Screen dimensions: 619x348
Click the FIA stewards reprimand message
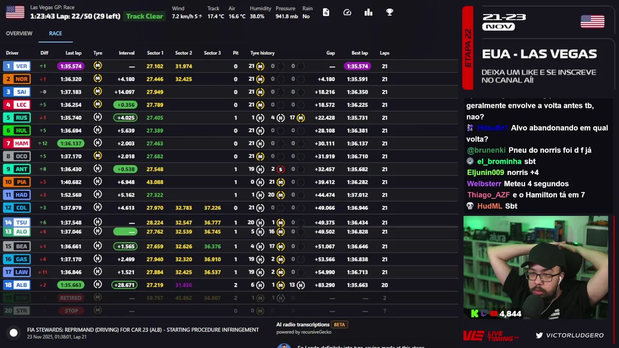point(143,330)
